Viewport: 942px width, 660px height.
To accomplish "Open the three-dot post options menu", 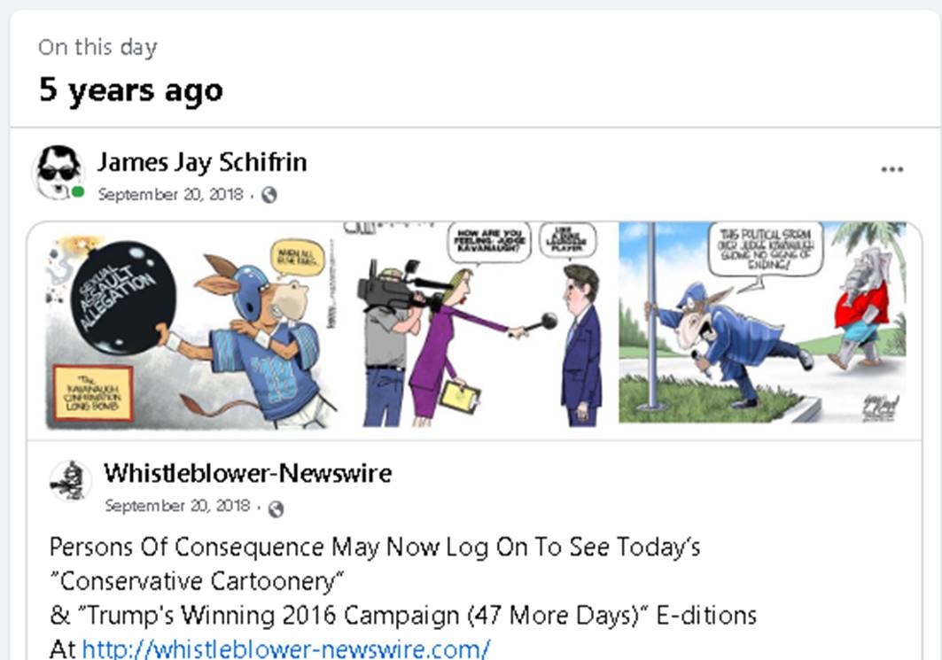I will (x=892, y=169).
